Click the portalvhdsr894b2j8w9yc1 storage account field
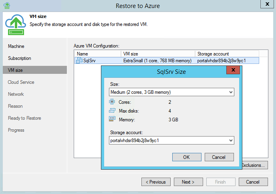Image resolution: width=276 pixels, height=194 pixels. 171,141
